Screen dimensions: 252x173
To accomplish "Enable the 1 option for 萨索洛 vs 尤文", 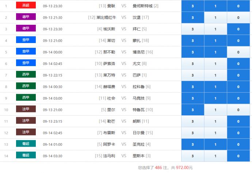I will pos(215,64).
